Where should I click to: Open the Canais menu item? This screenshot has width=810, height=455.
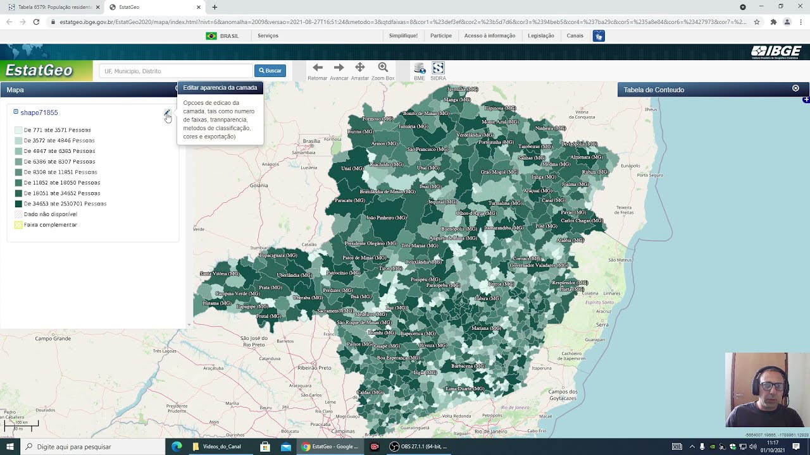point(575,36)
